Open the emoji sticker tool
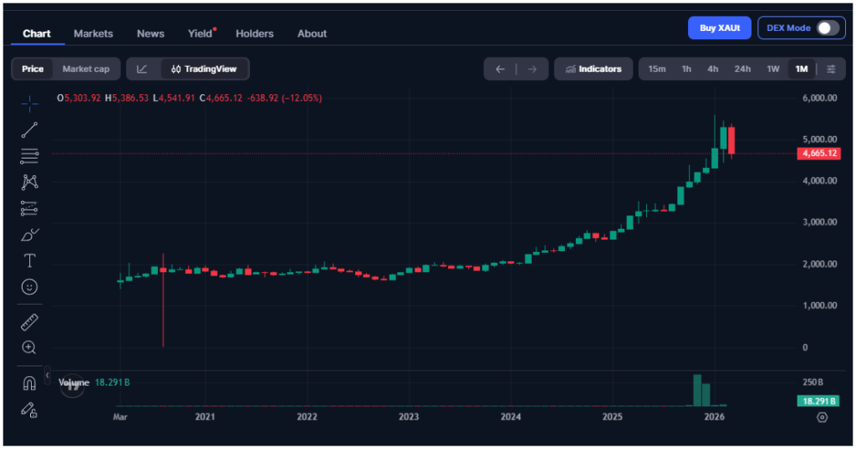856x449 pixels. tap(29, 286)
